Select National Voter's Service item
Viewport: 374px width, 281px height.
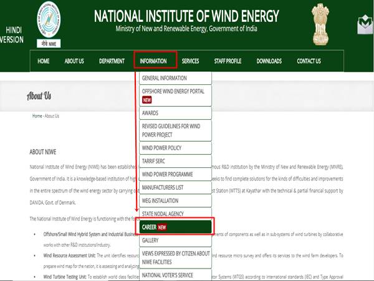pyautogui.click(x=175, y=275)
